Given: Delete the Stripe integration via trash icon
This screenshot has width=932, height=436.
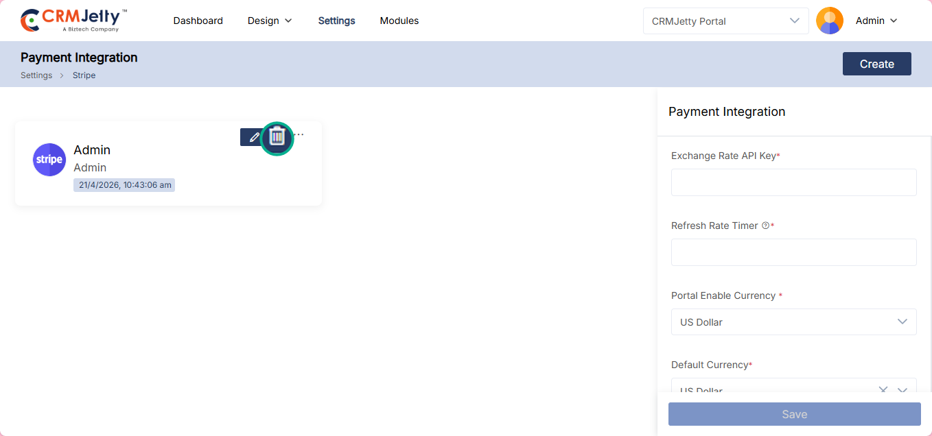Looking at the screenshot, I should click(x=277, y=137).
